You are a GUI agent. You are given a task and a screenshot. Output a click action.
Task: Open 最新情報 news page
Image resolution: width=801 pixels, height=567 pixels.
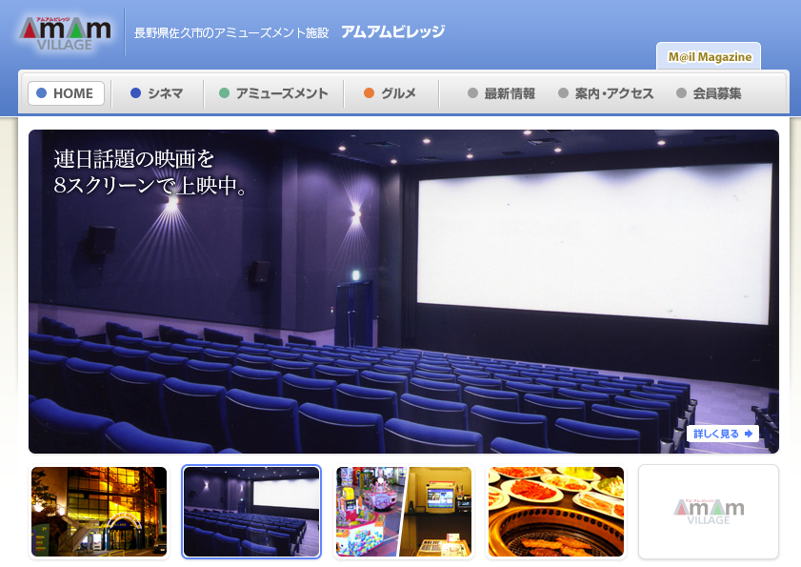tap(501, 93)
